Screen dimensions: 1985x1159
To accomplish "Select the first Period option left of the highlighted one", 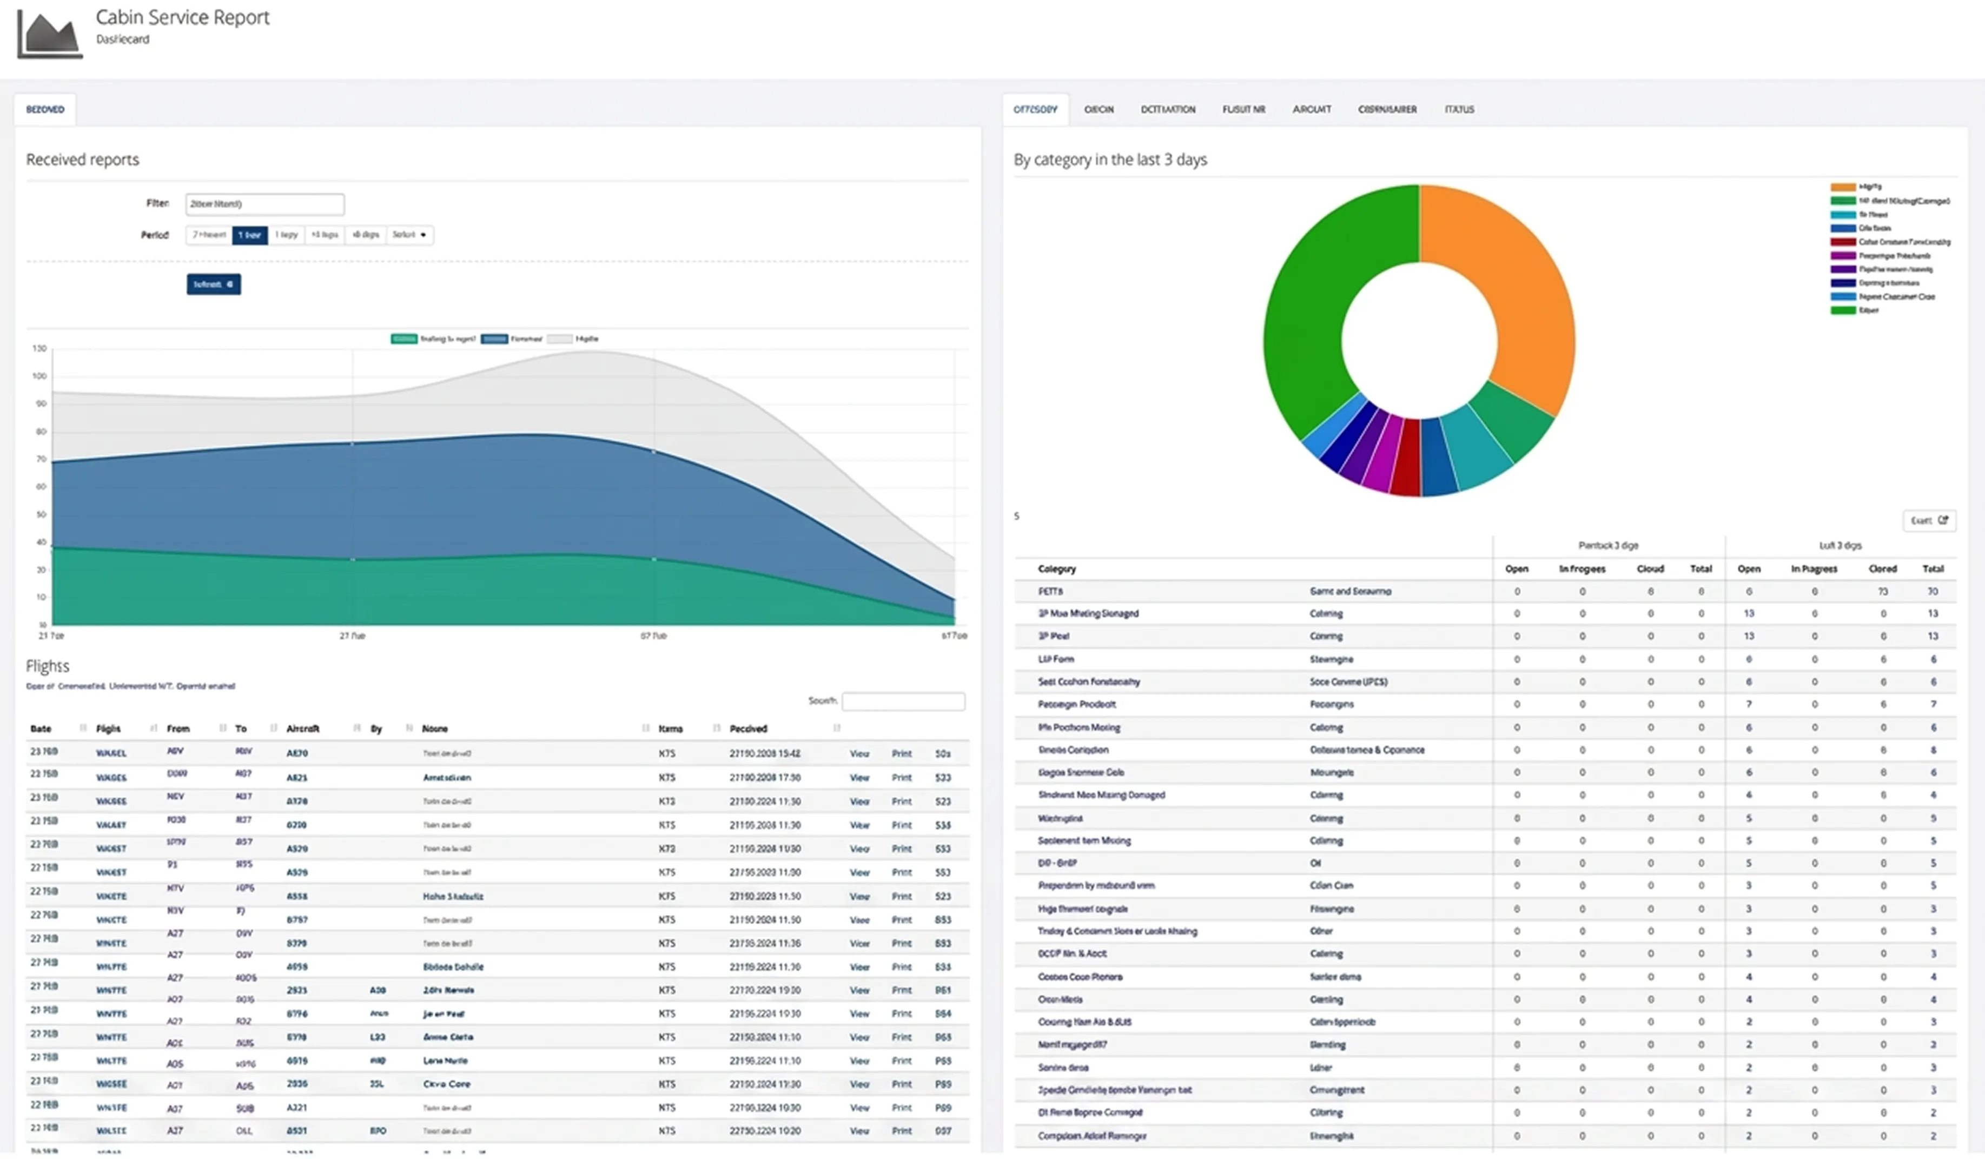I will 209,235.
